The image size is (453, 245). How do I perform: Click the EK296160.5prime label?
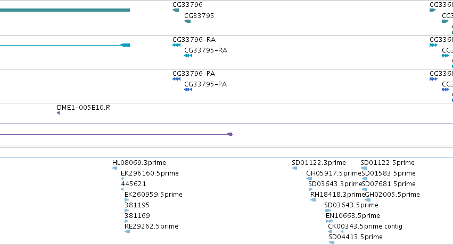coord(150,173)
